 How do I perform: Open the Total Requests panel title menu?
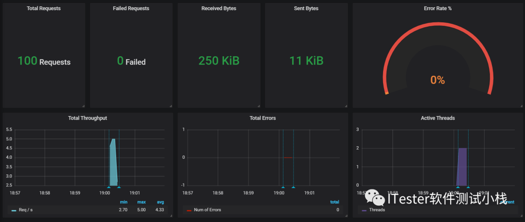pyautogui.click(x=44, y=8)
